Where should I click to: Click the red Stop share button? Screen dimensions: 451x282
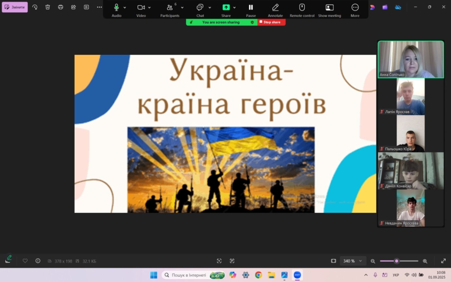(x=271, y=22)
